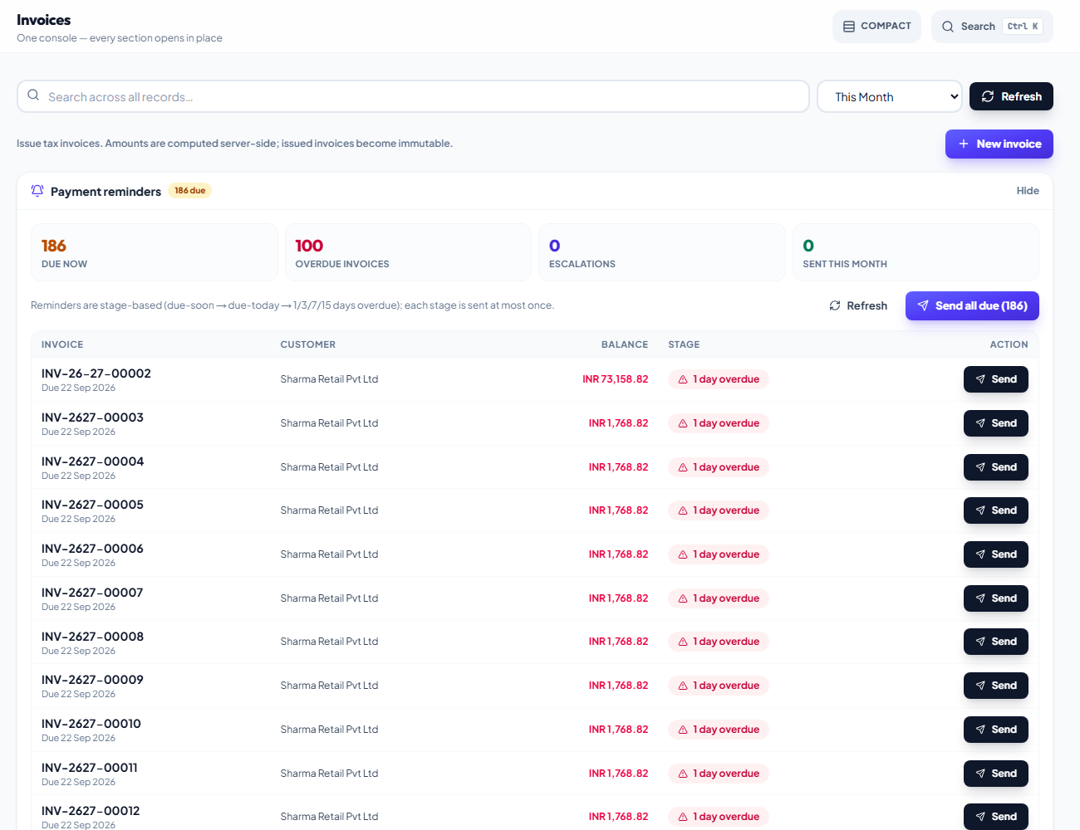Click the paper plane icon on Send all due
The width and height of the screenshot is (1080, 830).
923,305
